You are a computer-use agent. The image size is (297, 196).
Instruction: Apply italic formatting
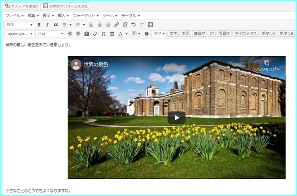47,25
